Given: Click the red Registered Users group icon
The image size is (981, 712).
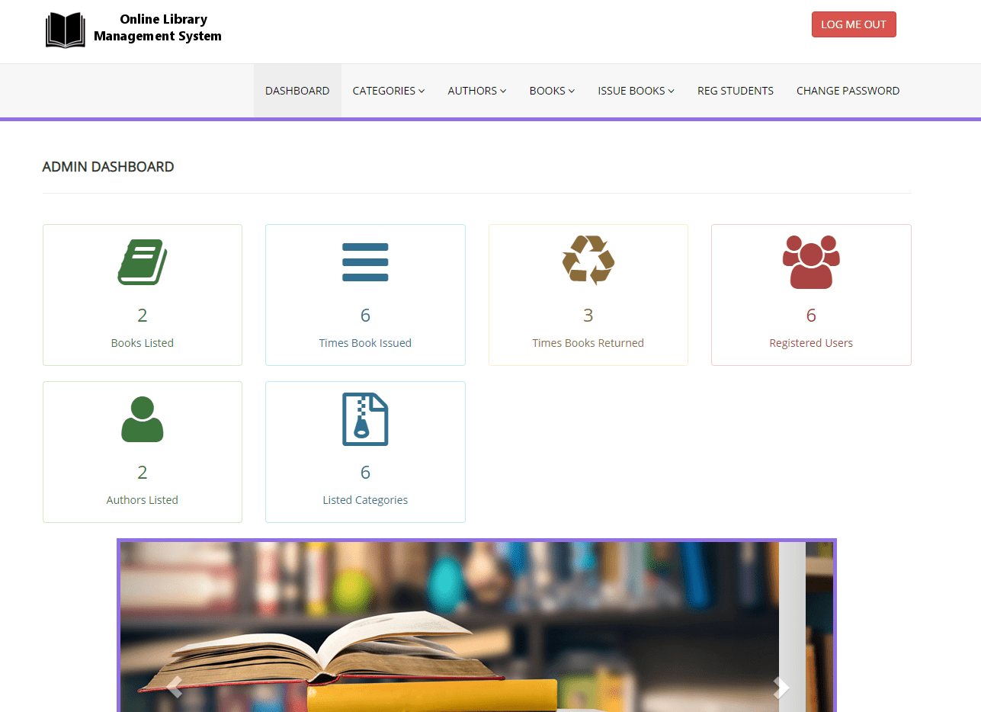Looking at the screenshot, I should [811, 262].
